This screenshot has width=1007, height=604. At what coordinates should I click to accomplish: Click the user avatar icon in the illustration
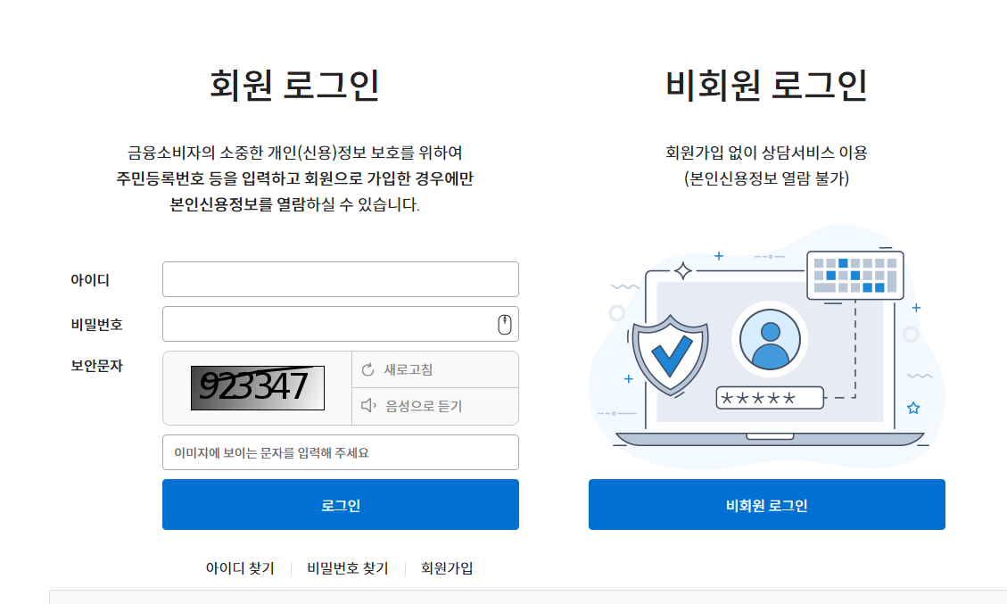tap(770, 339)
